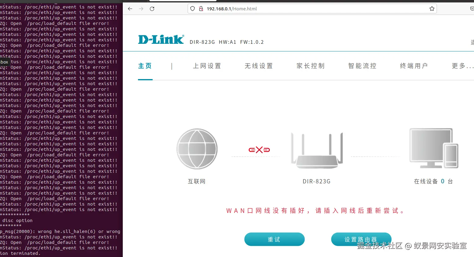Open the 上网设置 tab

pos(207,66)
